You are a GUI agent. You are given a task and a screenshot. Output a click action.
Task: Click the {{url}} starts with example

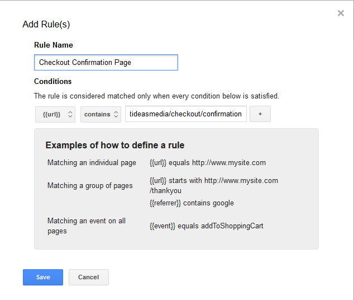pyautogui.click(x=214, y=185)
